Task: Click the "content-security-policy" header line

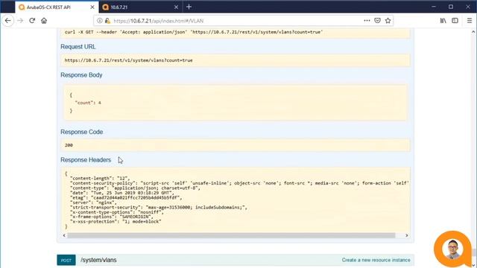Action: pyautogui.click(x=239, y=183)
